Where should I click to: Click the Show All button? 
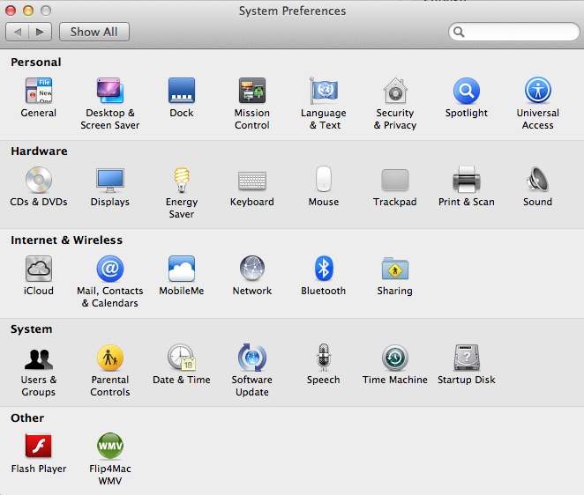(x=94, y=32)
